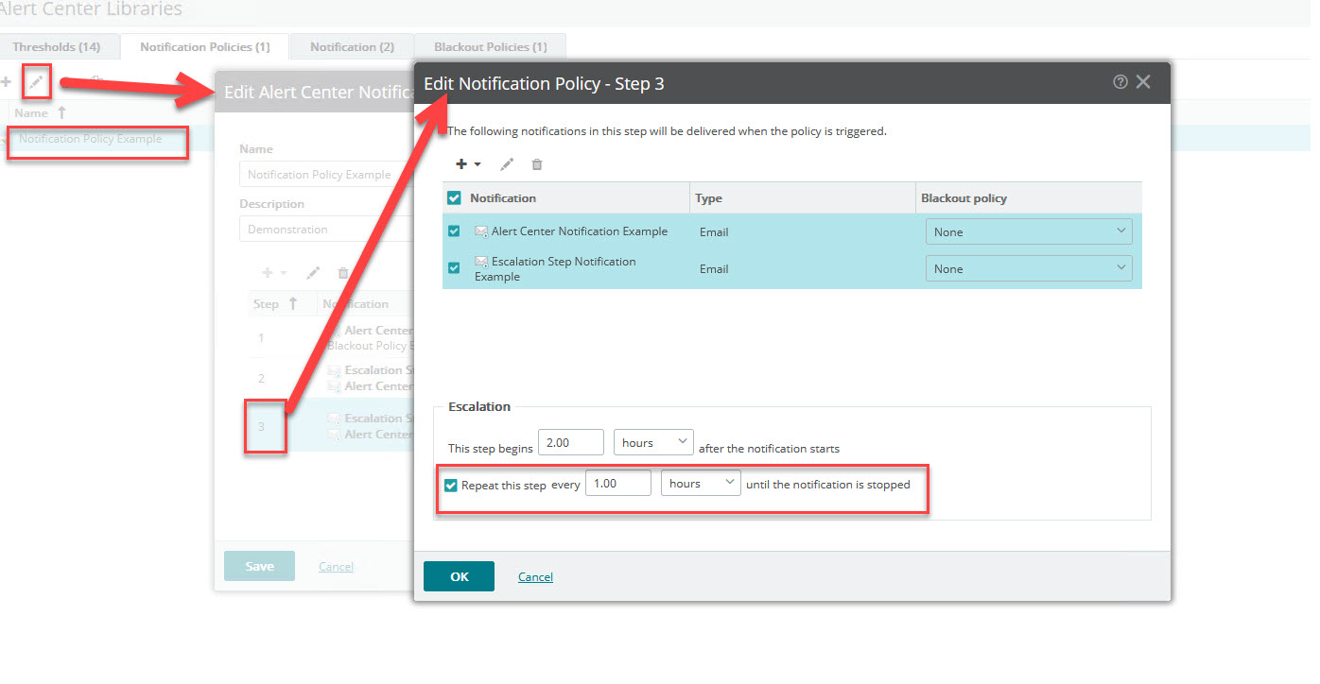Click the Email cell for Alert Center Notification Example
The height and width of the screenshot is (684, 1320).
point(714,231)
